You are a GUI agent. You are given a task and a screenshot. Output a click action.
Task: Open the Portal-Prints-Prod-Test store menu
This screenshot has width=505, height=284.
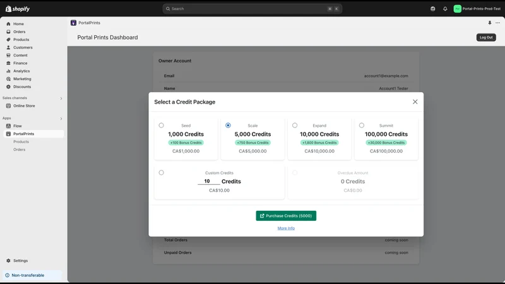point(477,9)
